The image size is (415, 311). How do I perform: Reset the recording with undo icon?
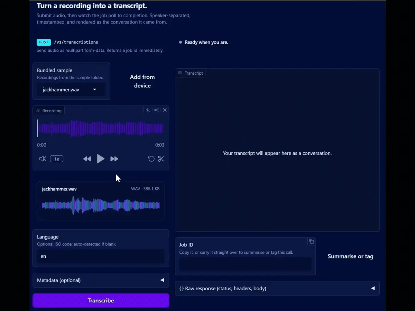click(x=151, y=159)
